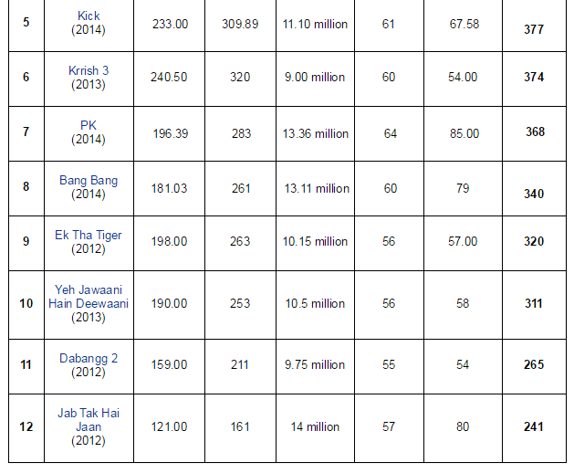The width and height of the screenshot is (574, 473).
Task: Open the Bang Bang (2014) movie link
Action: [89, 180]
